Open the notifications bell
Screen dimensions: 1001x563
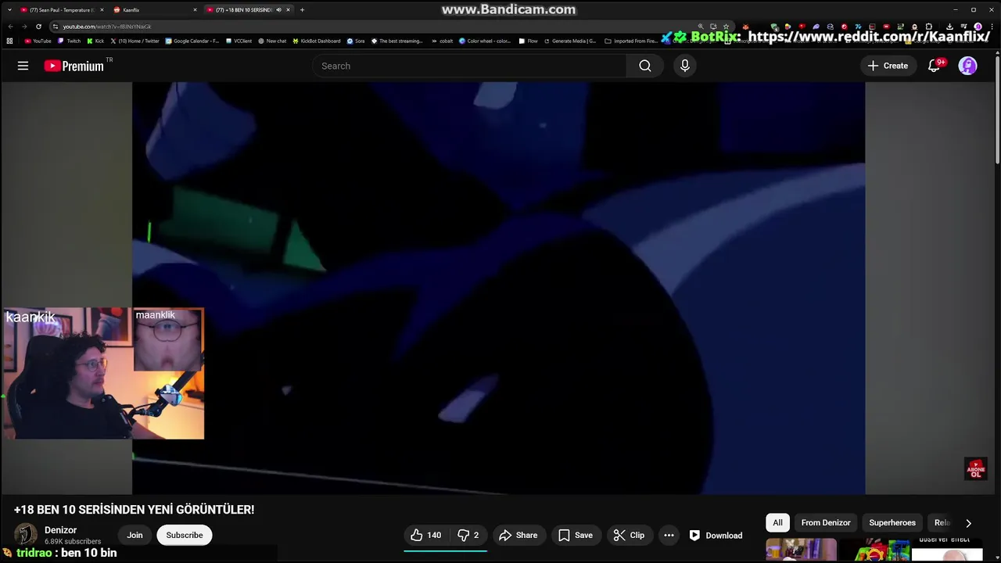coord(934,66)
